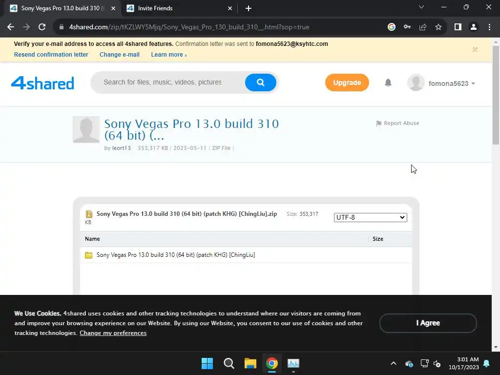Open the Windows notification bell
This screenshot has height=375, width=500.
[487, 363]
